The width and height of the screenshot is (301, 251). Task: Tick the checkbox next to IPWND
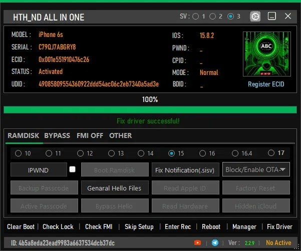pos(73,169)
